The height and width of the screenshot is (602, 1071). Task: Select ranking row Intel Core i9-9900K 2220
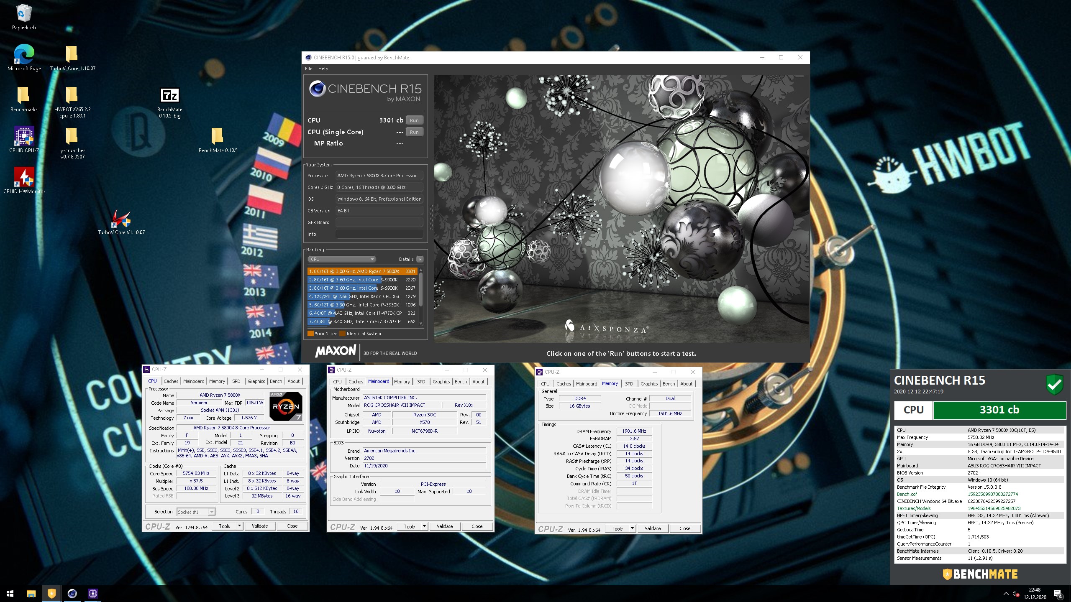click(362, 280)
